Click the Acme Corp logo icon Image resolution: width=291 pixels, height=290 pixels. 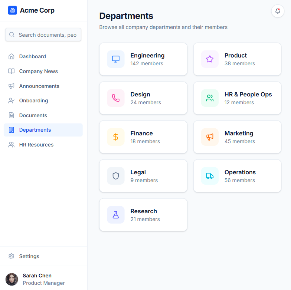pos(13,10)
